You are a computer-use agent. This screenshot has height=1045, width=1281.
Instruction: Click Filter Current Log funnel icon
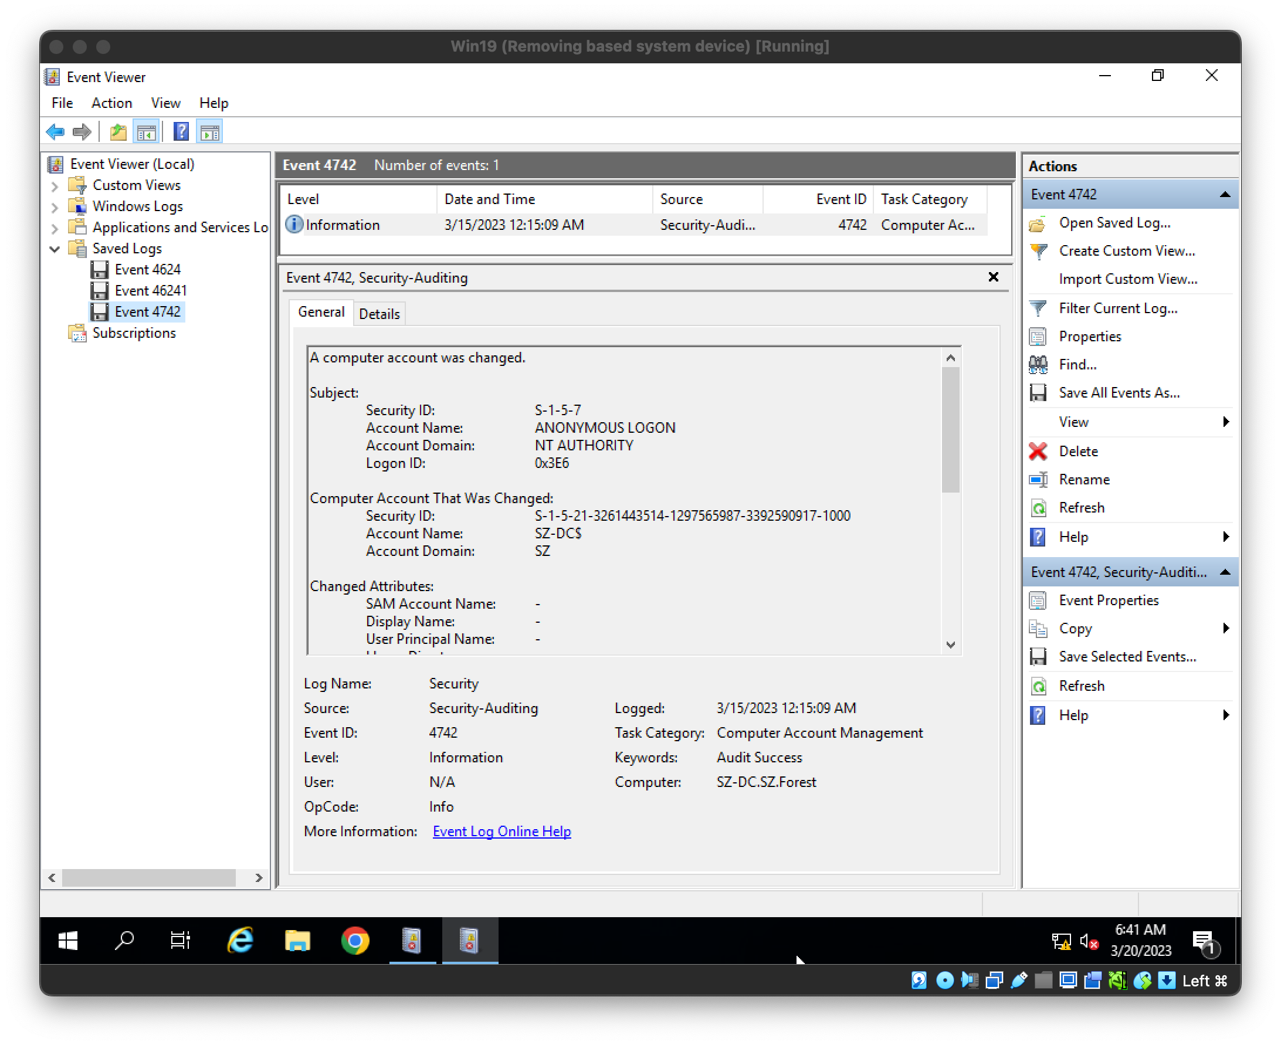point(1038,308)
